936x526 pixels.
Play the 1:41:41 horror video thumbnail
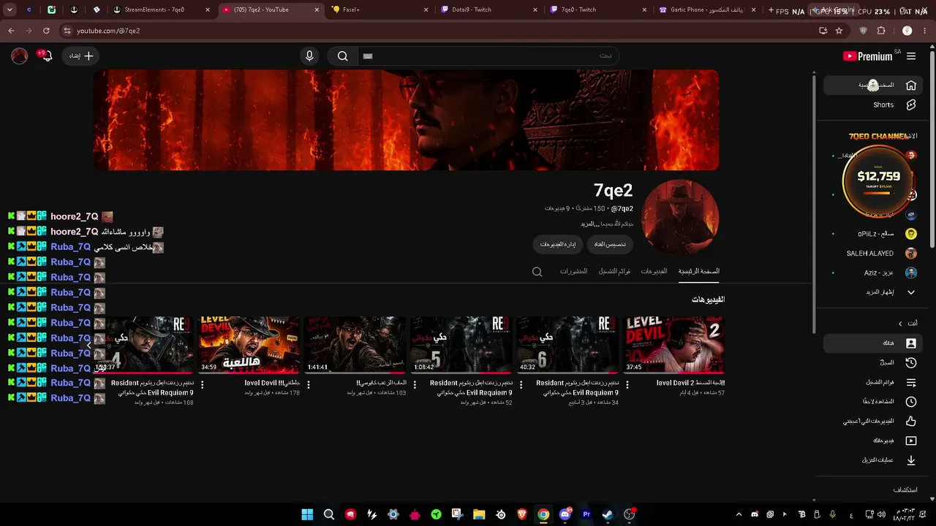[x=355, y=345]
